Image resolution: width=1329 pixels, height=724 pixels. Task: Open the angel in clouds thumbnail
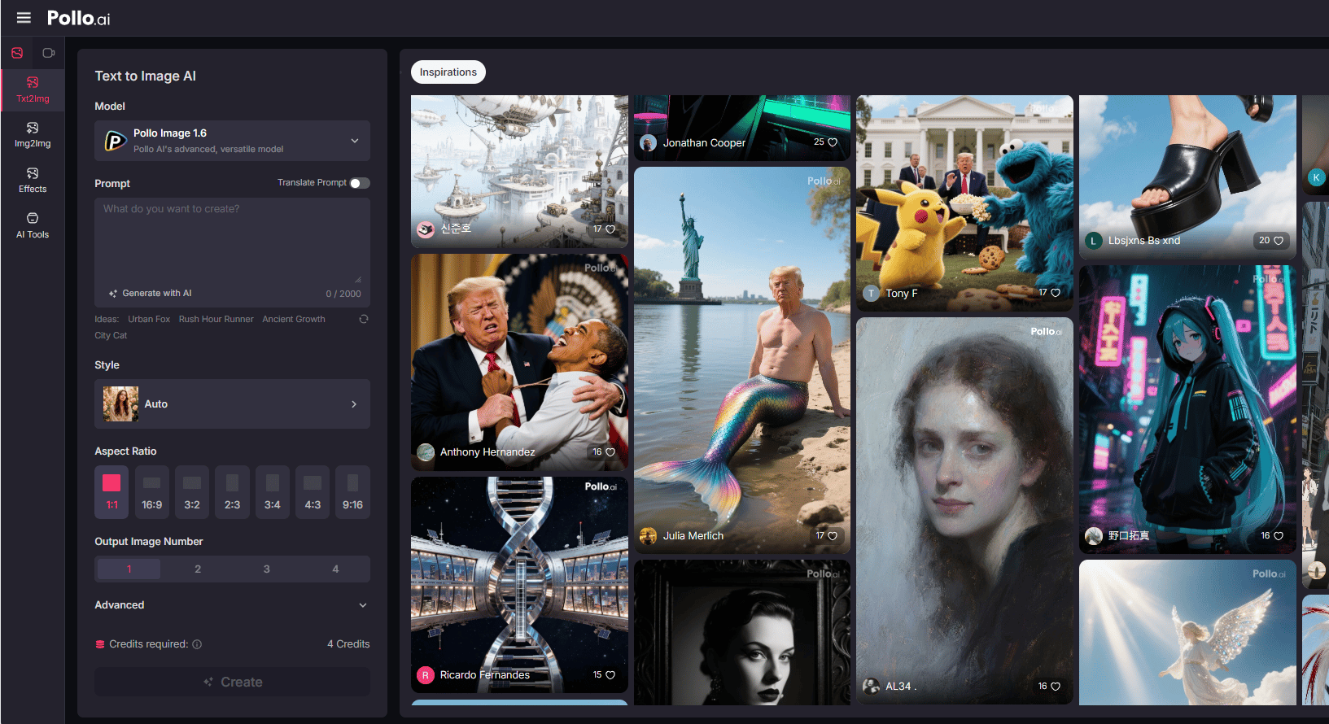click(1187, 632)
